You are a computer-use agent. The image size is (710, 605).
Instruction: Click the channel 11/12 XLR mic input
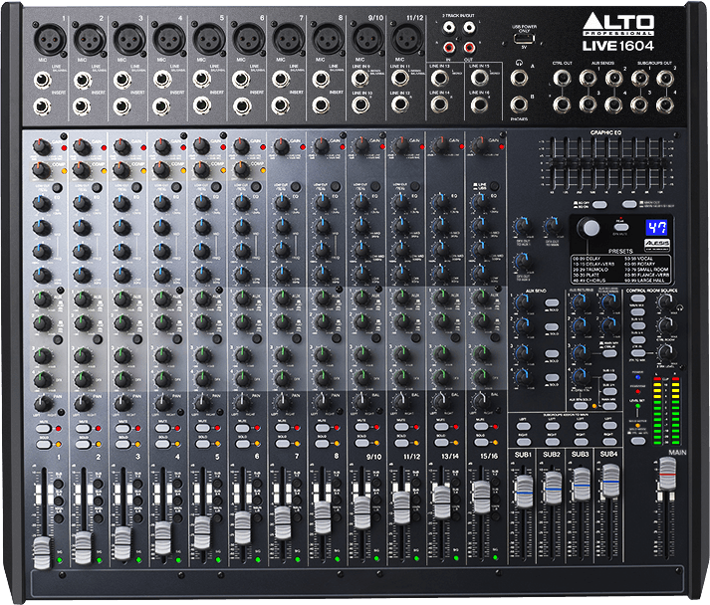tap(407, 40)
